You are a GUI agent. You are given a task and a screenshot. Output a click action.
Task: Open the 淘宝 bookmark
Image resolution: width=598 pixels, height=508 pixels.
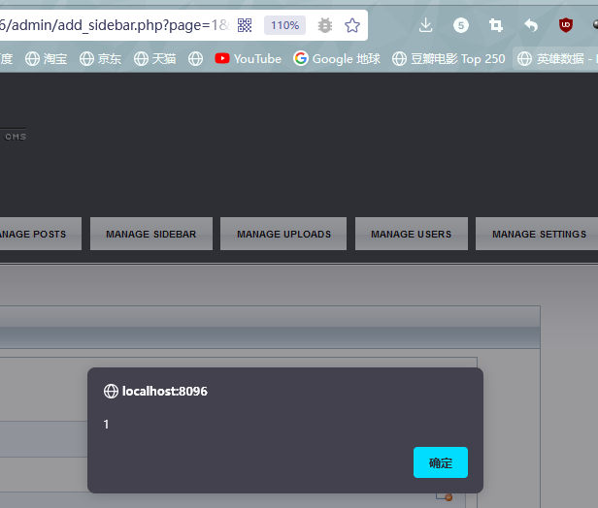[47, 58]
